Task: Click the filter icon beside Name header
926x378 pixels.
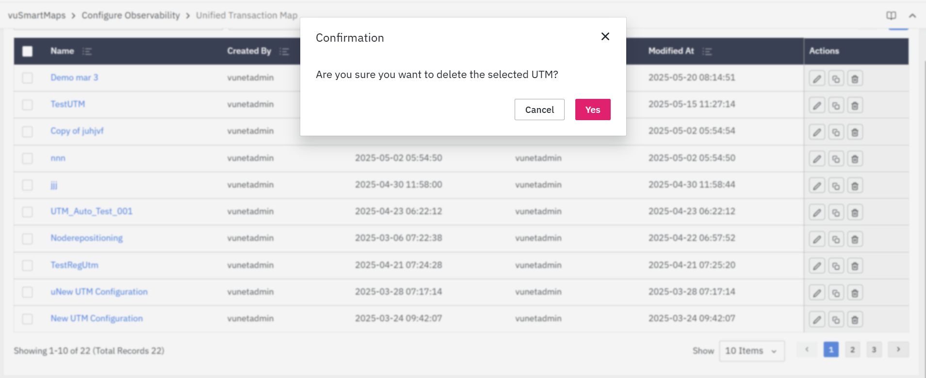Action: click(x=87, y=51)
